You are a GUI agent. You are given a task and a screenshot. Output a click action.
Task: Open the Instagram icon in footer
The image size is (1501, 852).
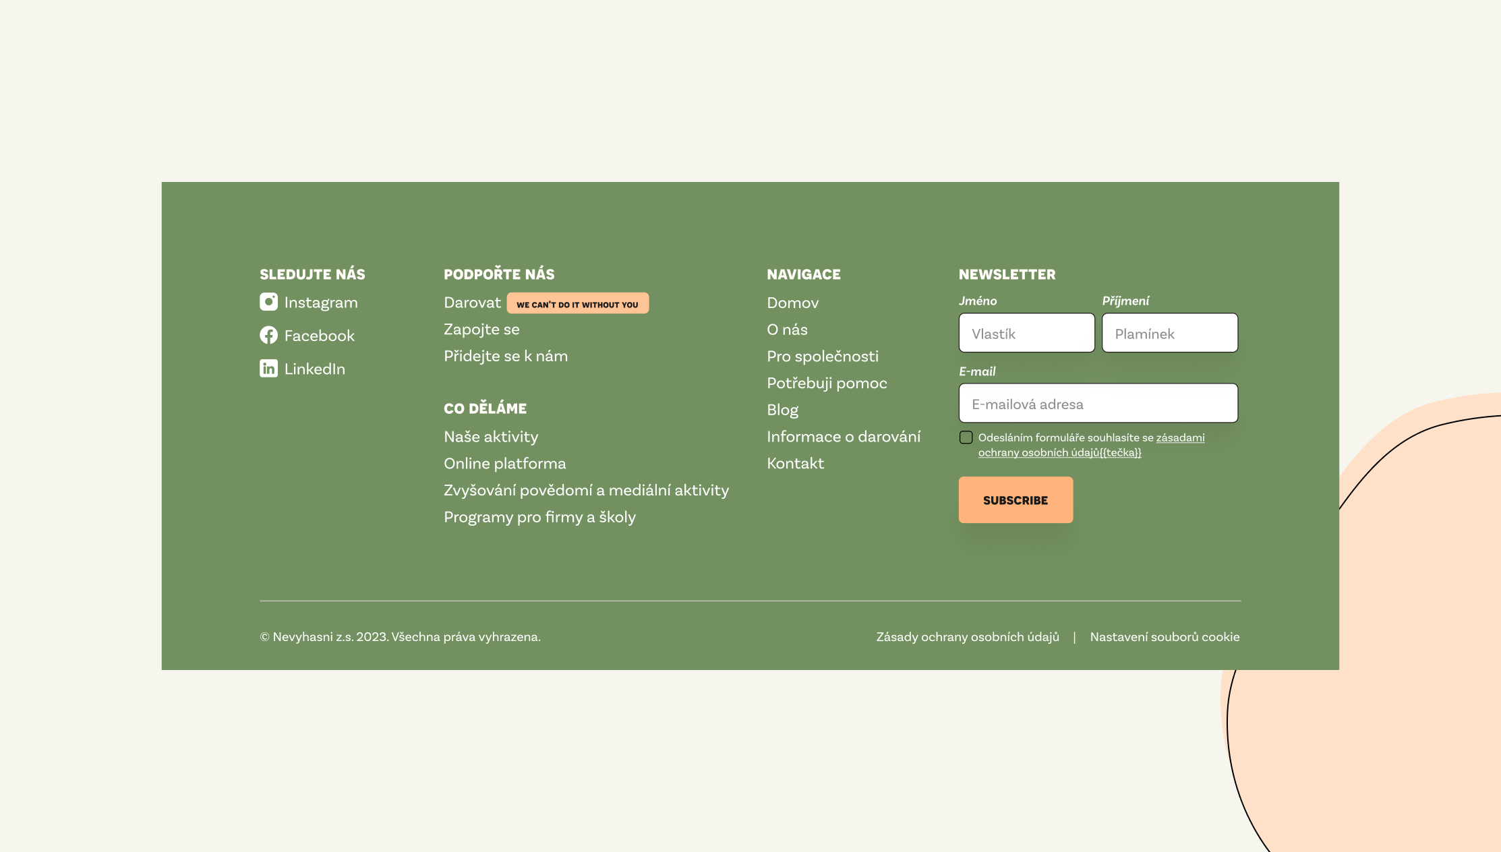[268, 302]
